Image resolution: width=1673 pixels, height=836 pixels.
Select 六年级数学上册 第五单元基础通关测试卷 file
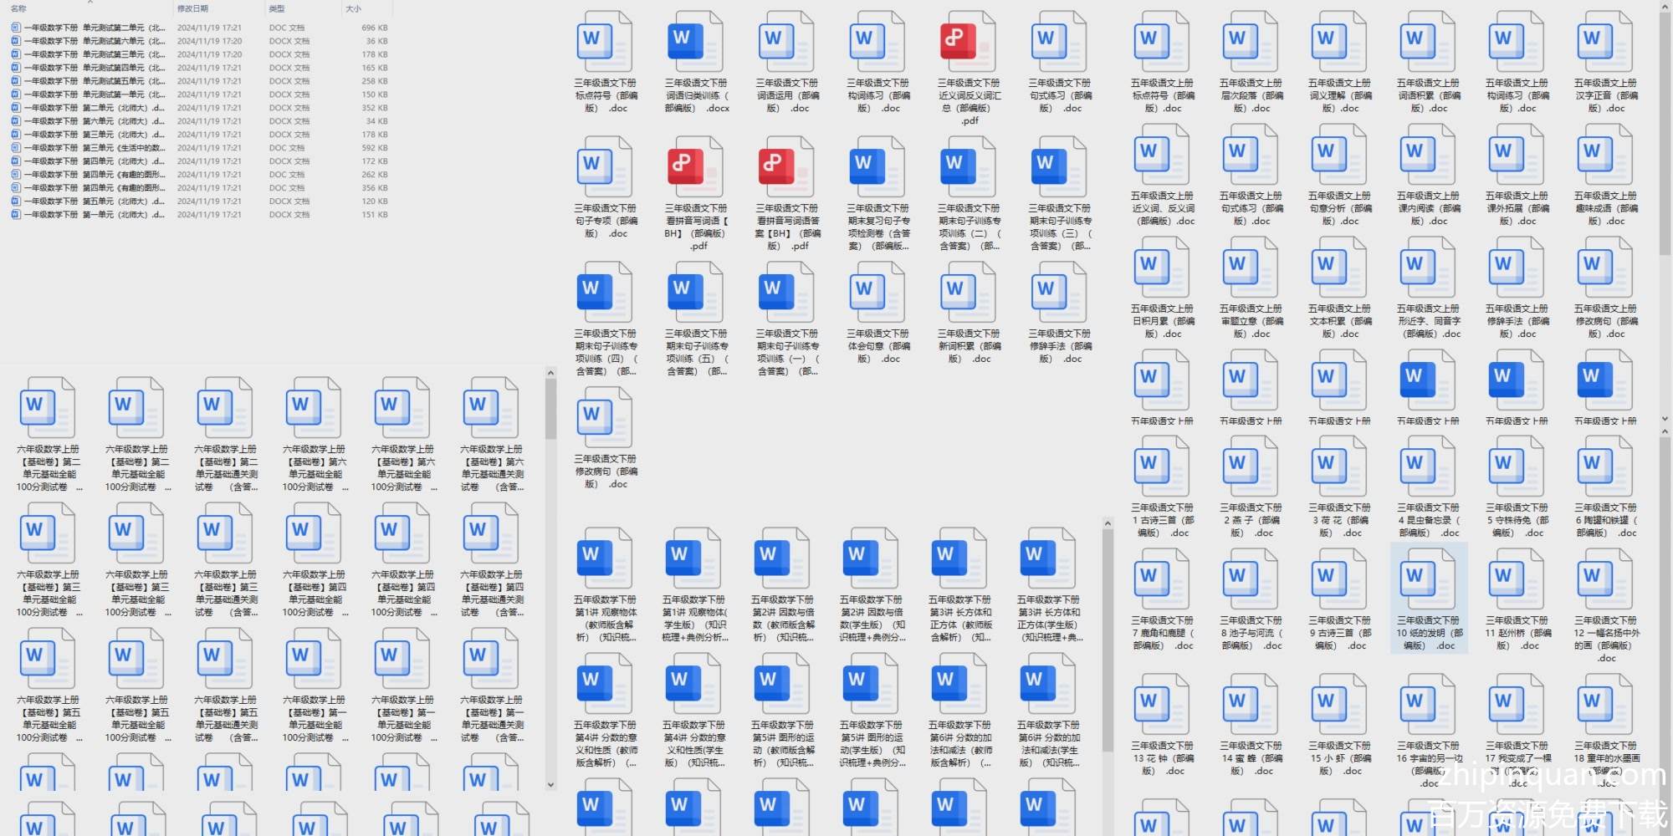226,686
